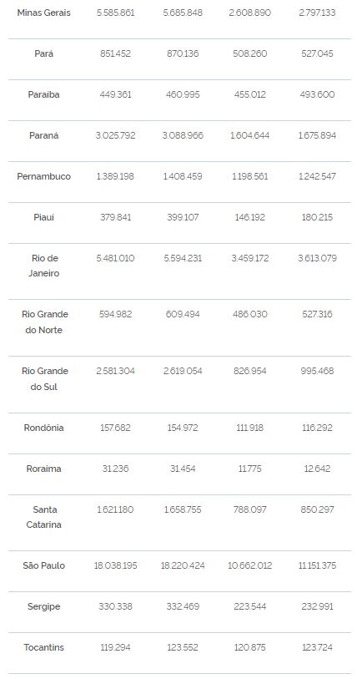This screenshot has width=357, height=679.
Task: Select Rio Grande do Norte label
Action: click(44, 322)
